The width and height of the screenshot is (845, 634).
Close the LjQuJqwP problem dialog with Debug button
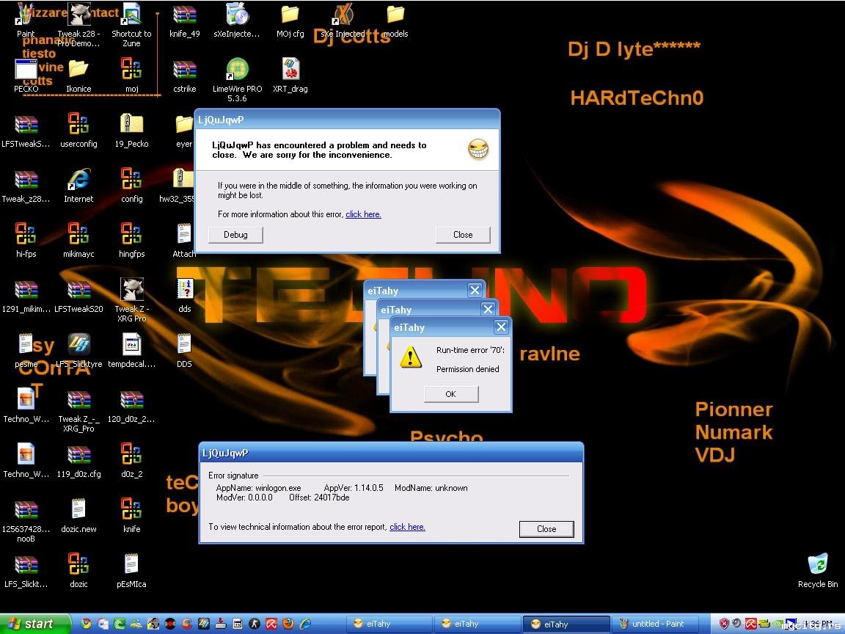pyautogui.click(x=463, y=235)
